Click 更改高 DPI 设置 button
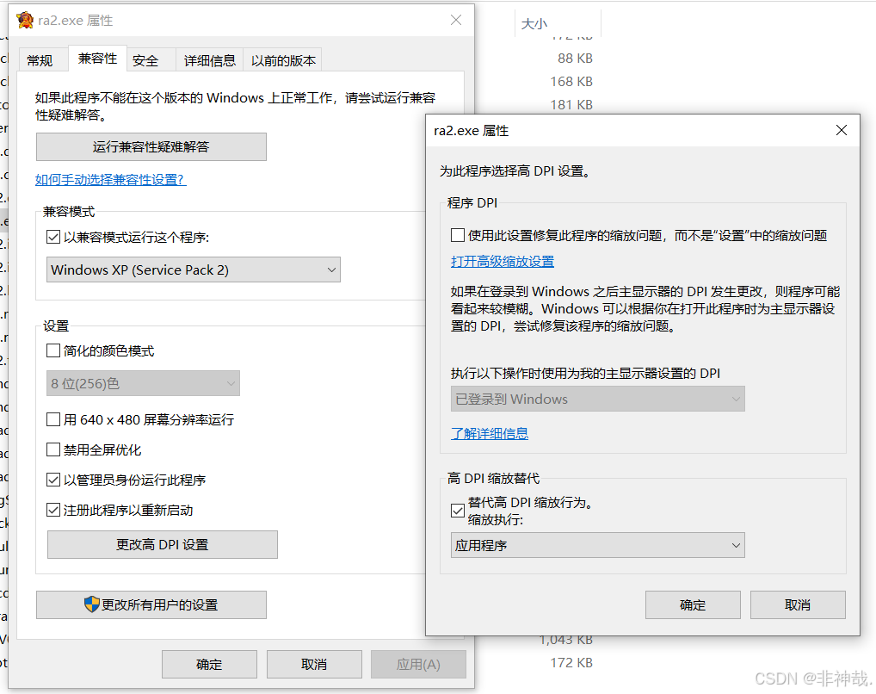Viewport: 876px width, 694px height. tap(163, 545)
